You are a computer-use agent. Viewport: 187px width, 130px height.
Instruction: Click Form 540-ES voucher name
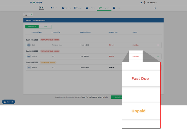click(85, 45)
